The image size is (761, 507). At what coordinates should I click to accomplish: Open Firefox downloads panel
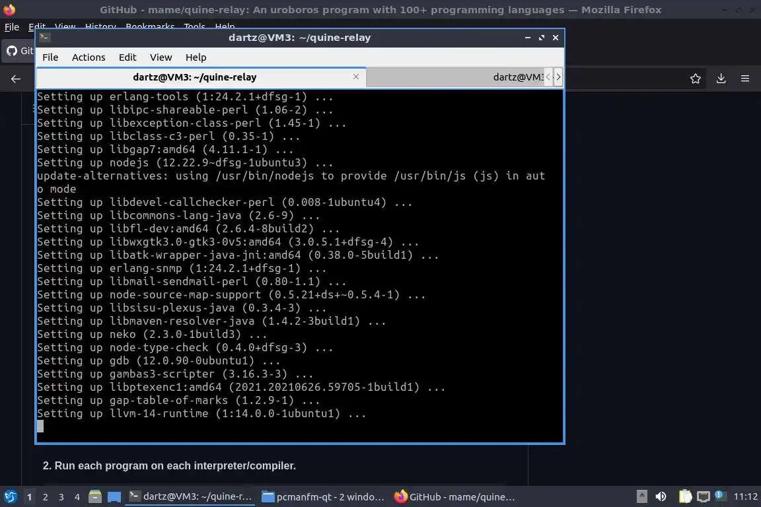pos(721,79)
